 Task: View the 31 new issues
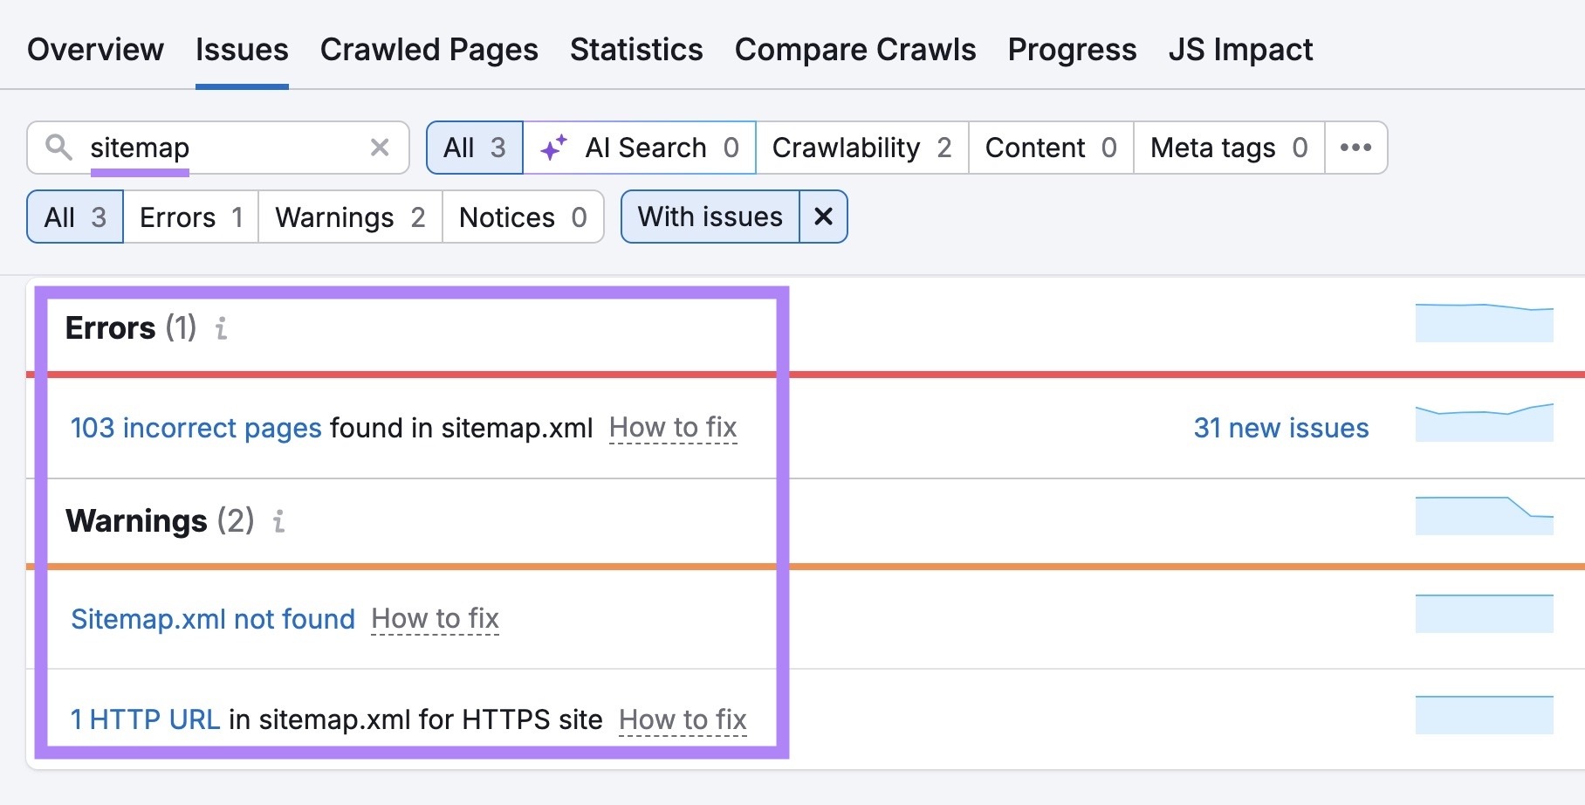[x=1280, y=427]
